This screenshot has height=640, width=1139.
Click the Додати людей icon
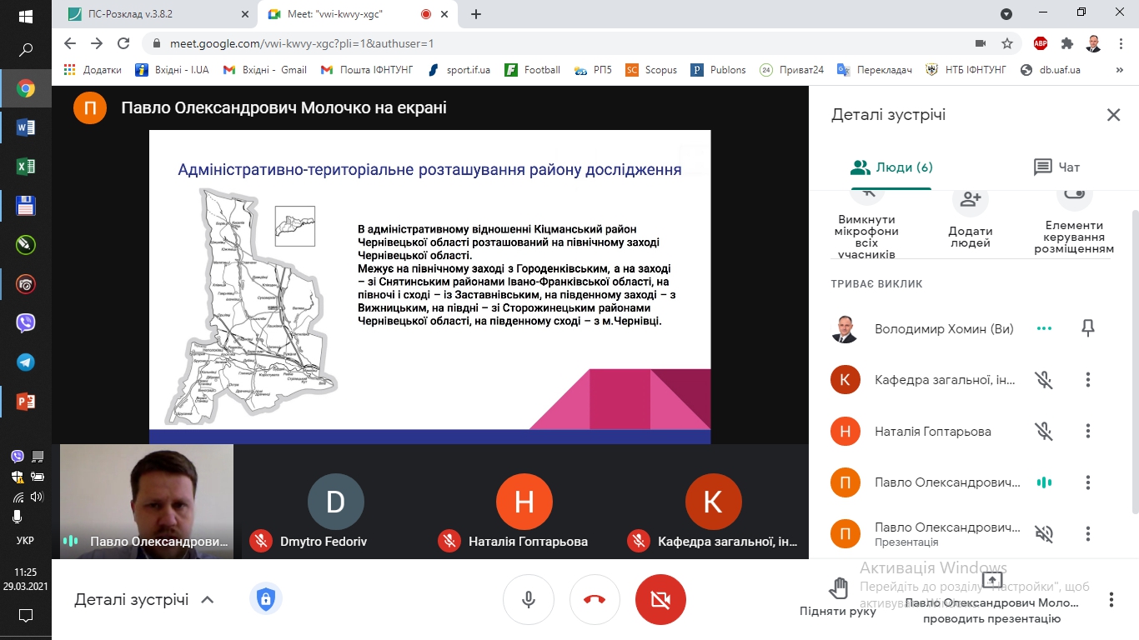pos(971,200)
